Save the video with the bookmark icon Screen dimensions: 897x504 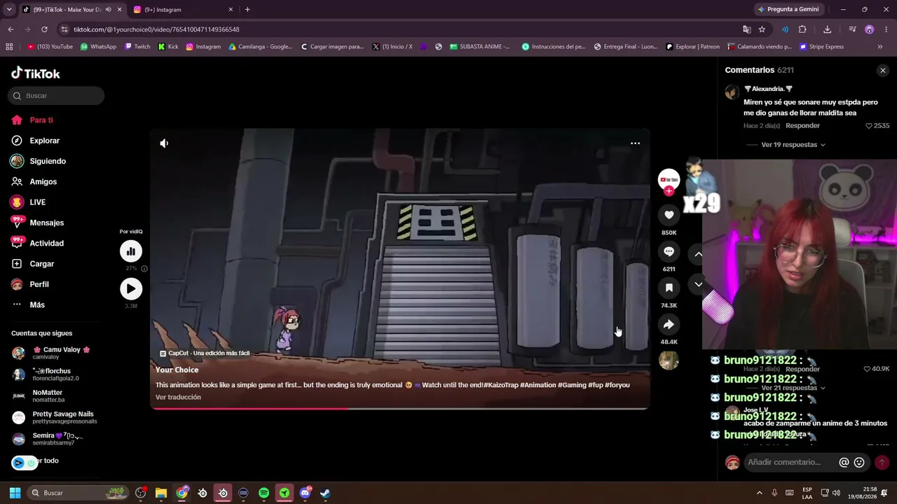pyautogui.click(x=669, y=288)
